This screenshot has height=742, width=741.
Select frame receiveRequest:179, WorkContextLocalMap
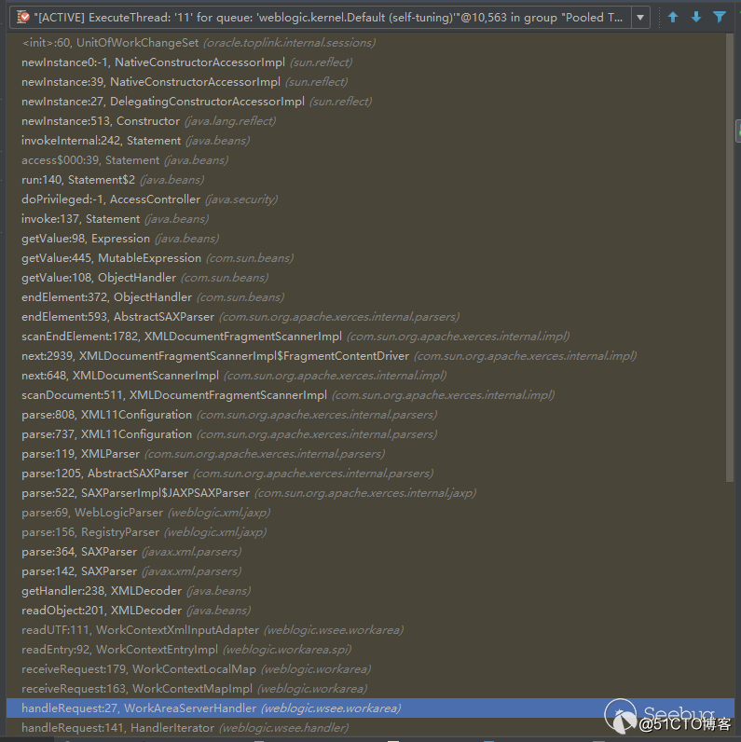click(370, 669)
